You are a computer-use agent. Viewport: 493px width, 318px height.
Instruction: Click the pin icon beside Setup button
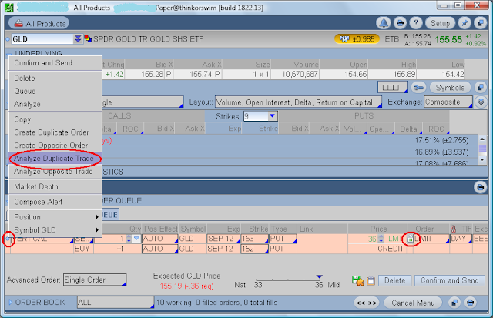pyautogui.click(x=464, y=23)
